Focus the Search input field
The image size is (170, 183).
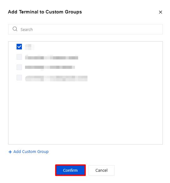85,29
